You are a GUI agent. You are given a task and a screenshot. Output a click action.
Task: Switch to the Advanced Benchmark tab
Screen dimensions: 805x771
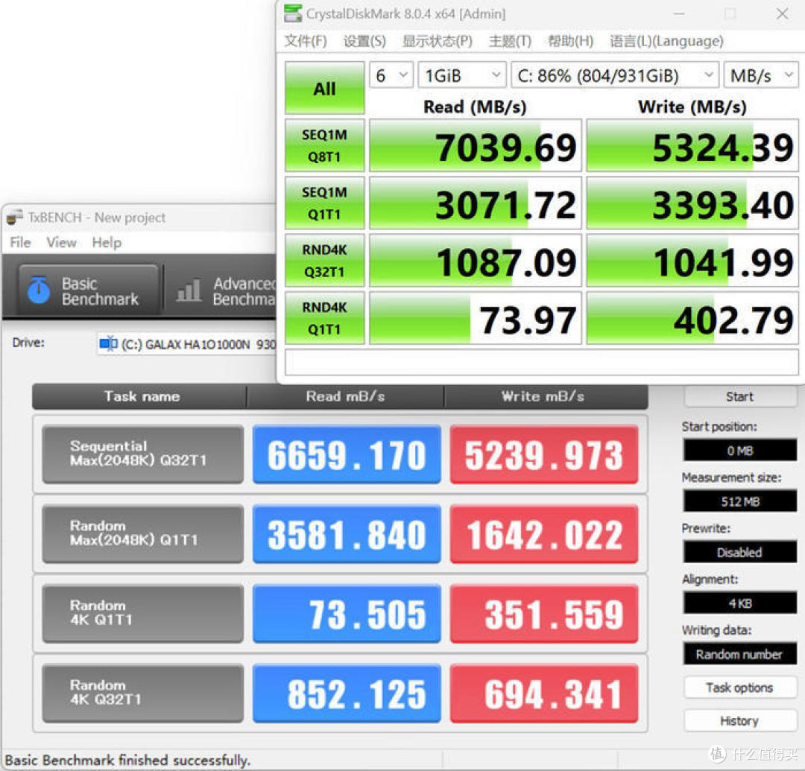tap(221, 291)
